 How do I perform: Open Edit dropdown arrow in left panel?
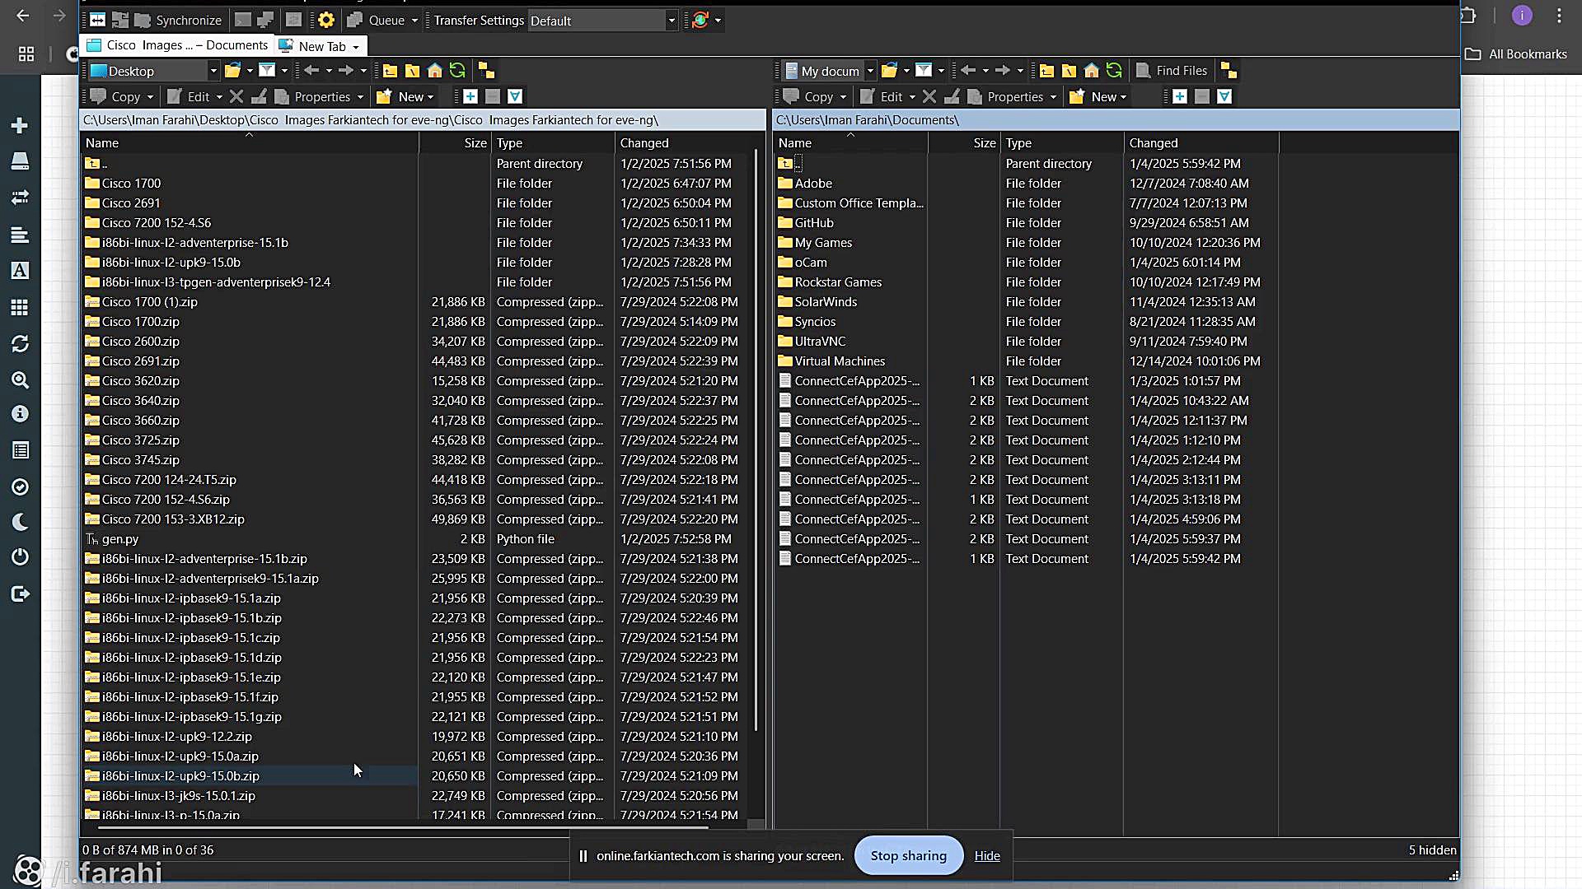219,97
